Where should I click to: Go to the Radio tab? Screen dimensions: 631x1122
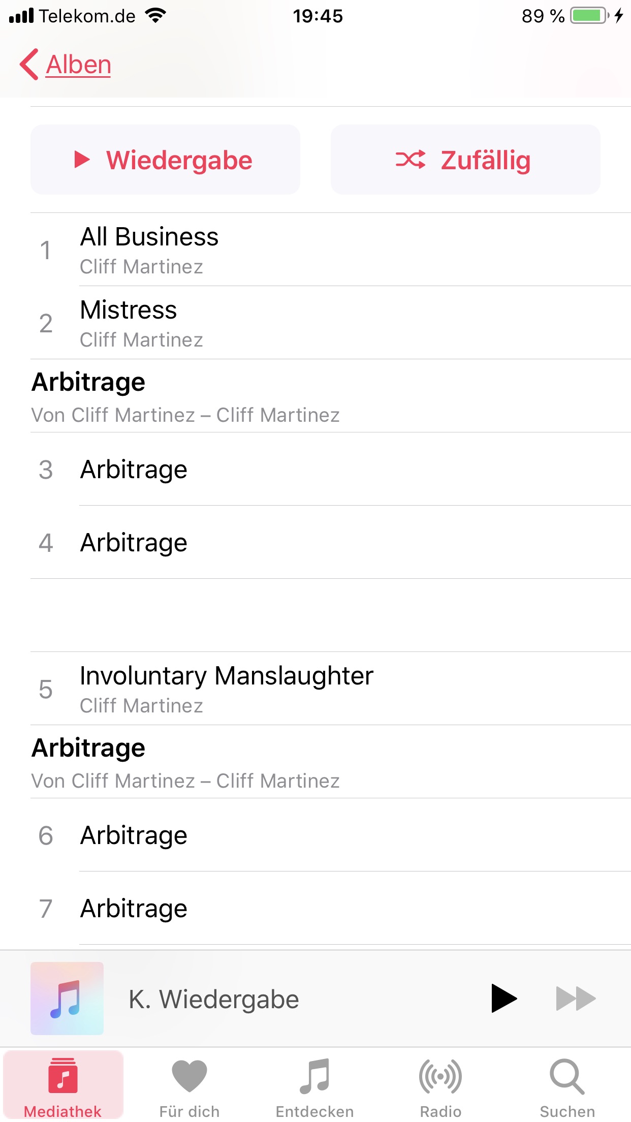440,1085
